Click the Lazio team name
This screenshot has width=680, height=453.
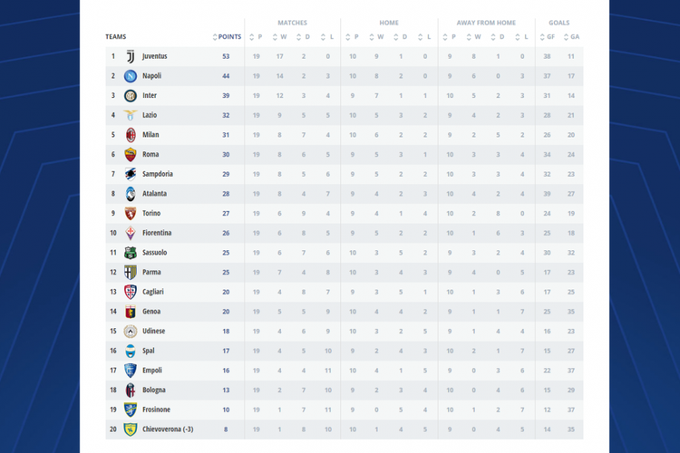(x=150, y=115)
